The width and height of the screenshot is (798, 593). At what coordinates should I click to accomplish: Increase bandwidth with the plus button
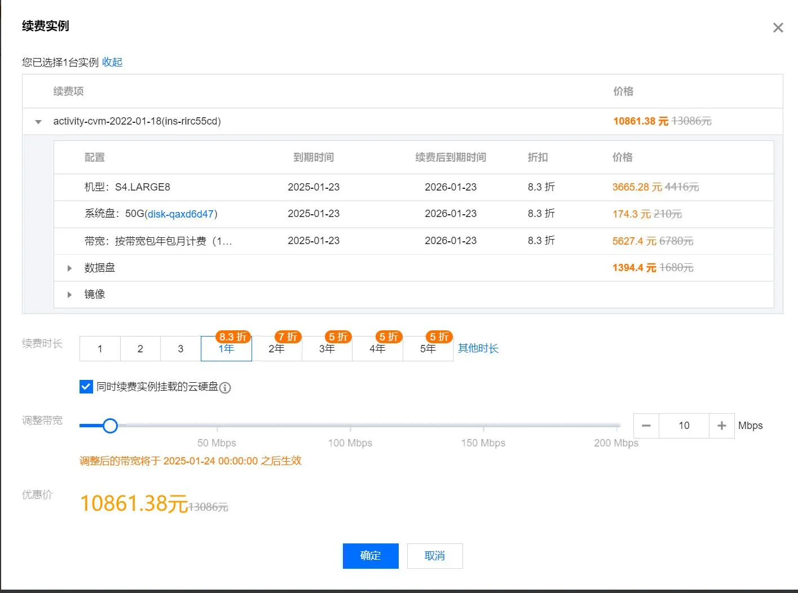(x=721, y=426)
